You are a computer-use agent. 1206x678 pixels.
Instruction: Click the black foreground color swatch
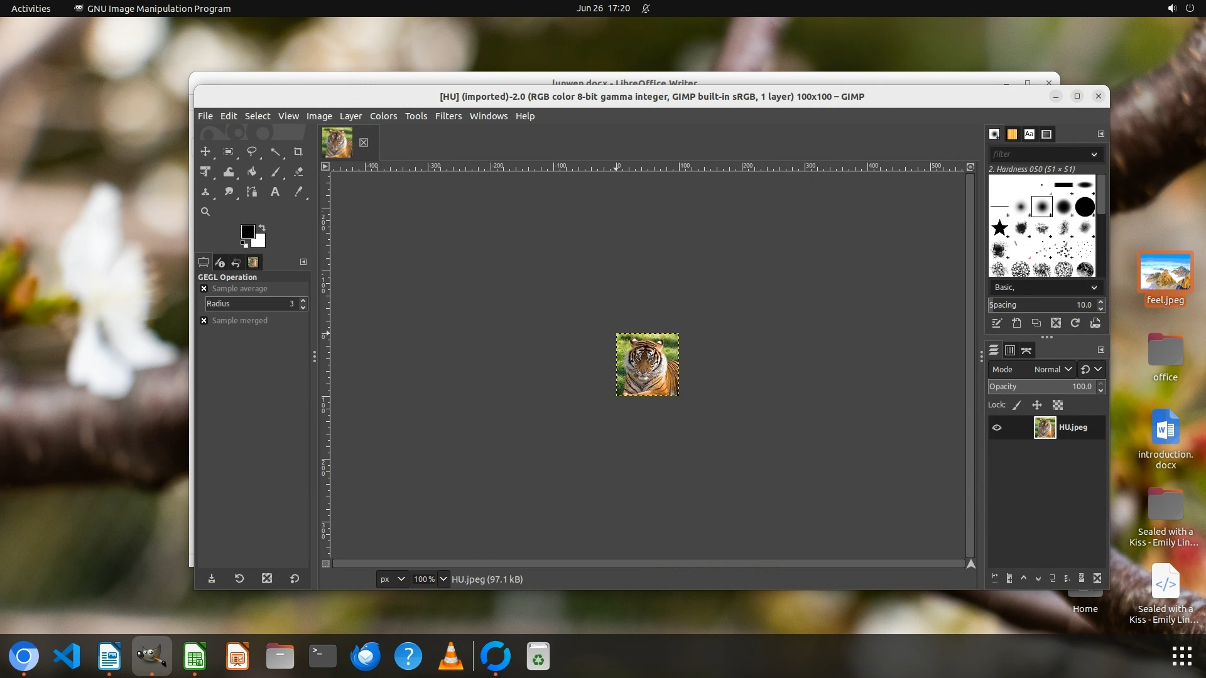point(247,232)
